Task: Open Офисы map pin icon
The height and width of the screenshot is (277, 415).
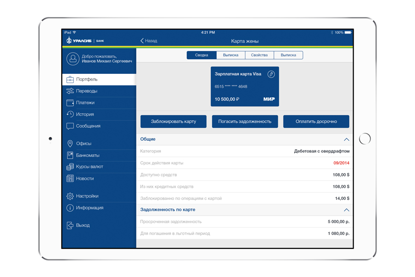Action: pyautogui.click(x=70, y=144)
